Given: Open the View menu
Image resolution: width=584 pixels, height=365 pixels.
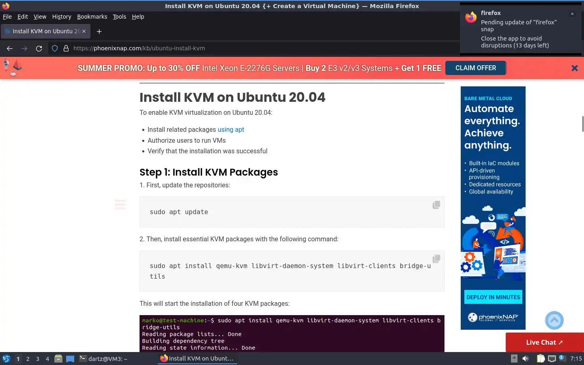Looking at the screenshot, I should coord(40,17).
